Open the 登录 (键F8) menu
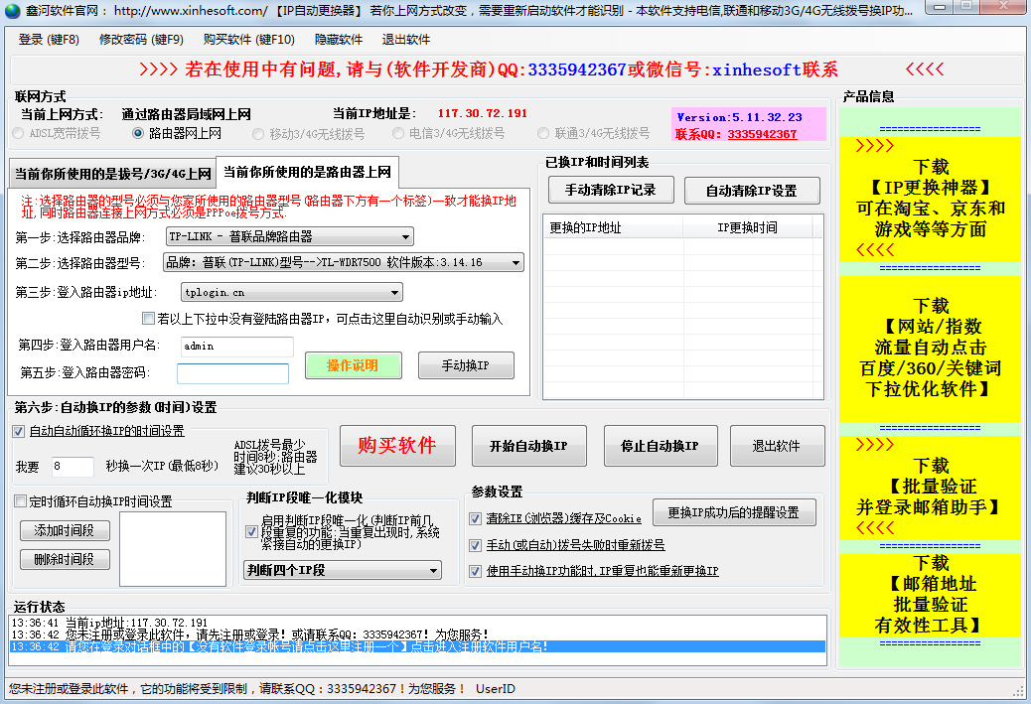 click(x=47, y=38)
